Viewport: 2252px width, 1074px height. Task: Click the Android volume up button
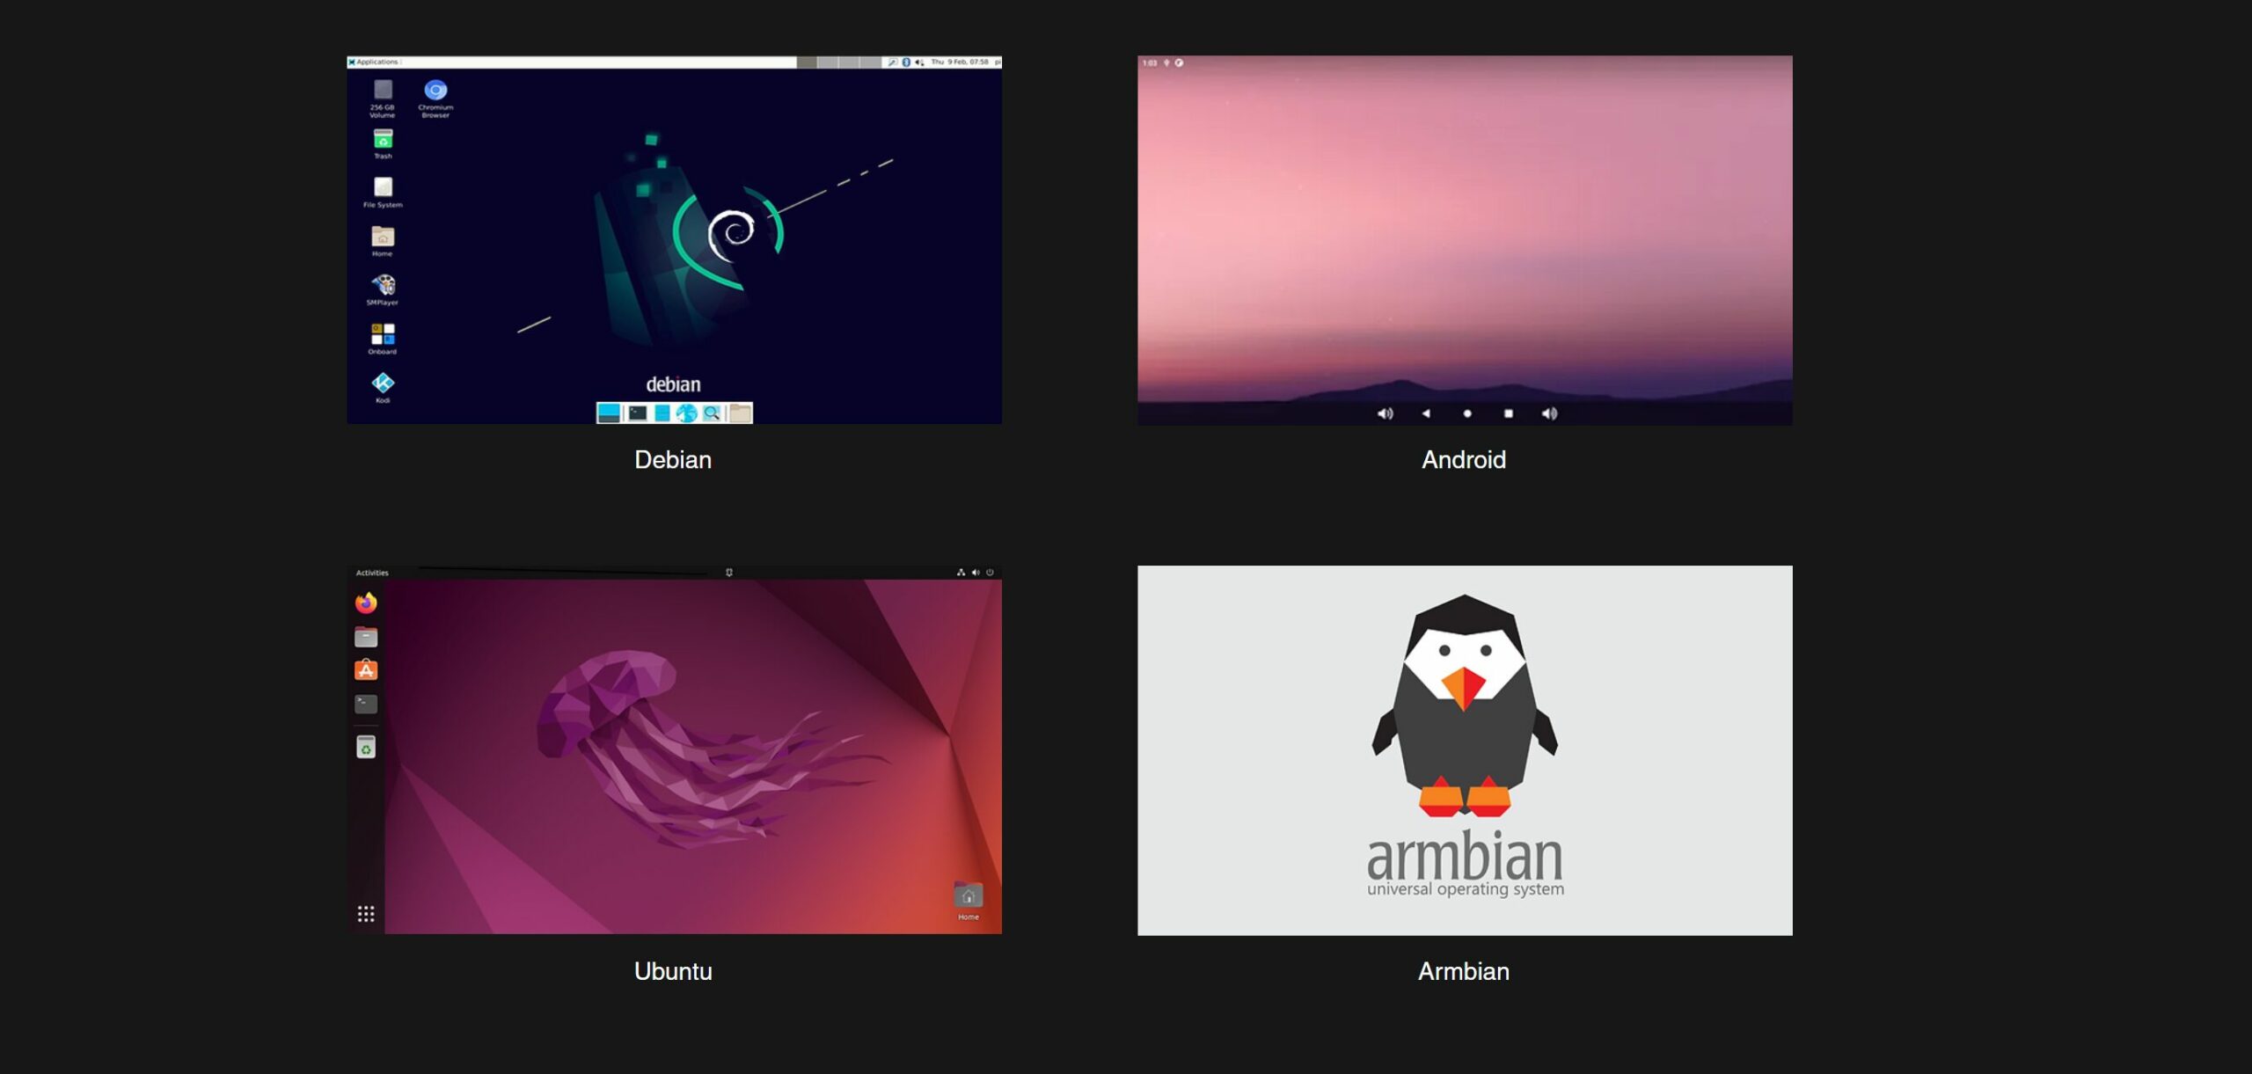point(1550,413)
